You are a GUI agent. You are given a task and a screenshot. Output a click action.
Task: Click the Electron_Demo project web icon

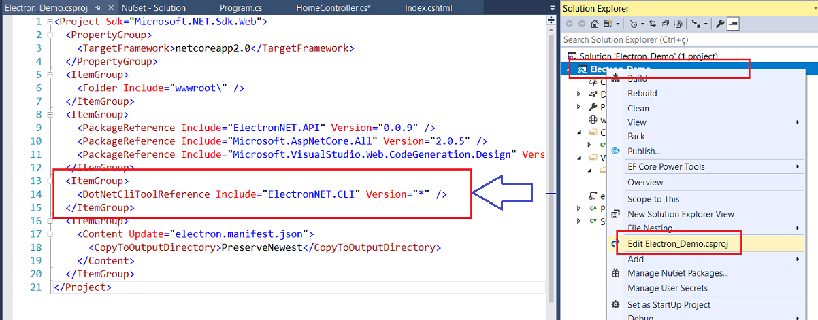coord(583,69)
